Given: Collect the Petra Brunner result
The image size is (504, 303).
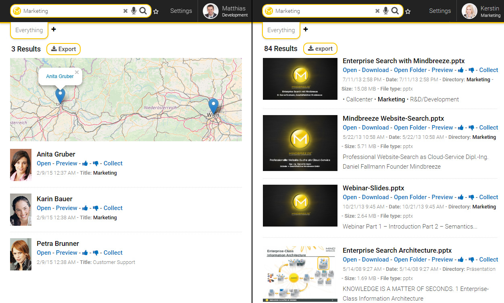Looking at the screenshot, I should click(x=113, y=253).
